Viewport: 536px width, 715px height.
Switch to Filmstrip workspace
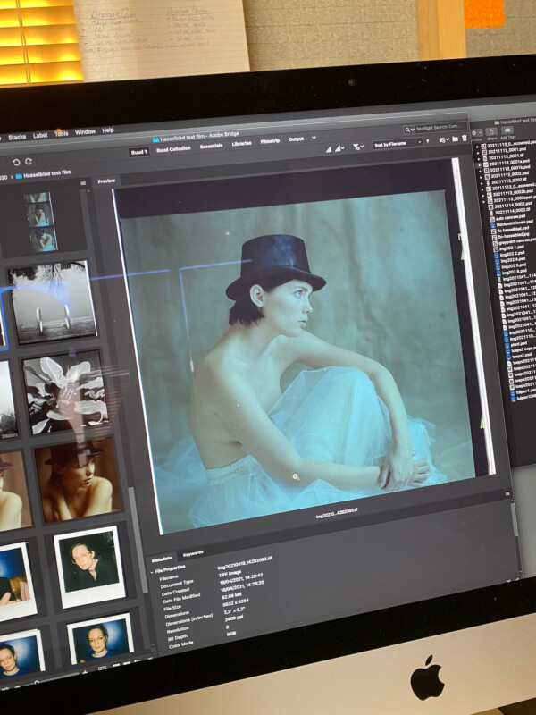coord(270,141)
